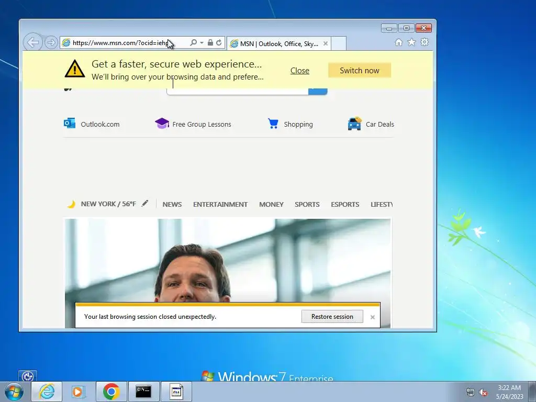Open the ESPORTS section
This screenshot has height=402, width=536.
click(345, 205)
